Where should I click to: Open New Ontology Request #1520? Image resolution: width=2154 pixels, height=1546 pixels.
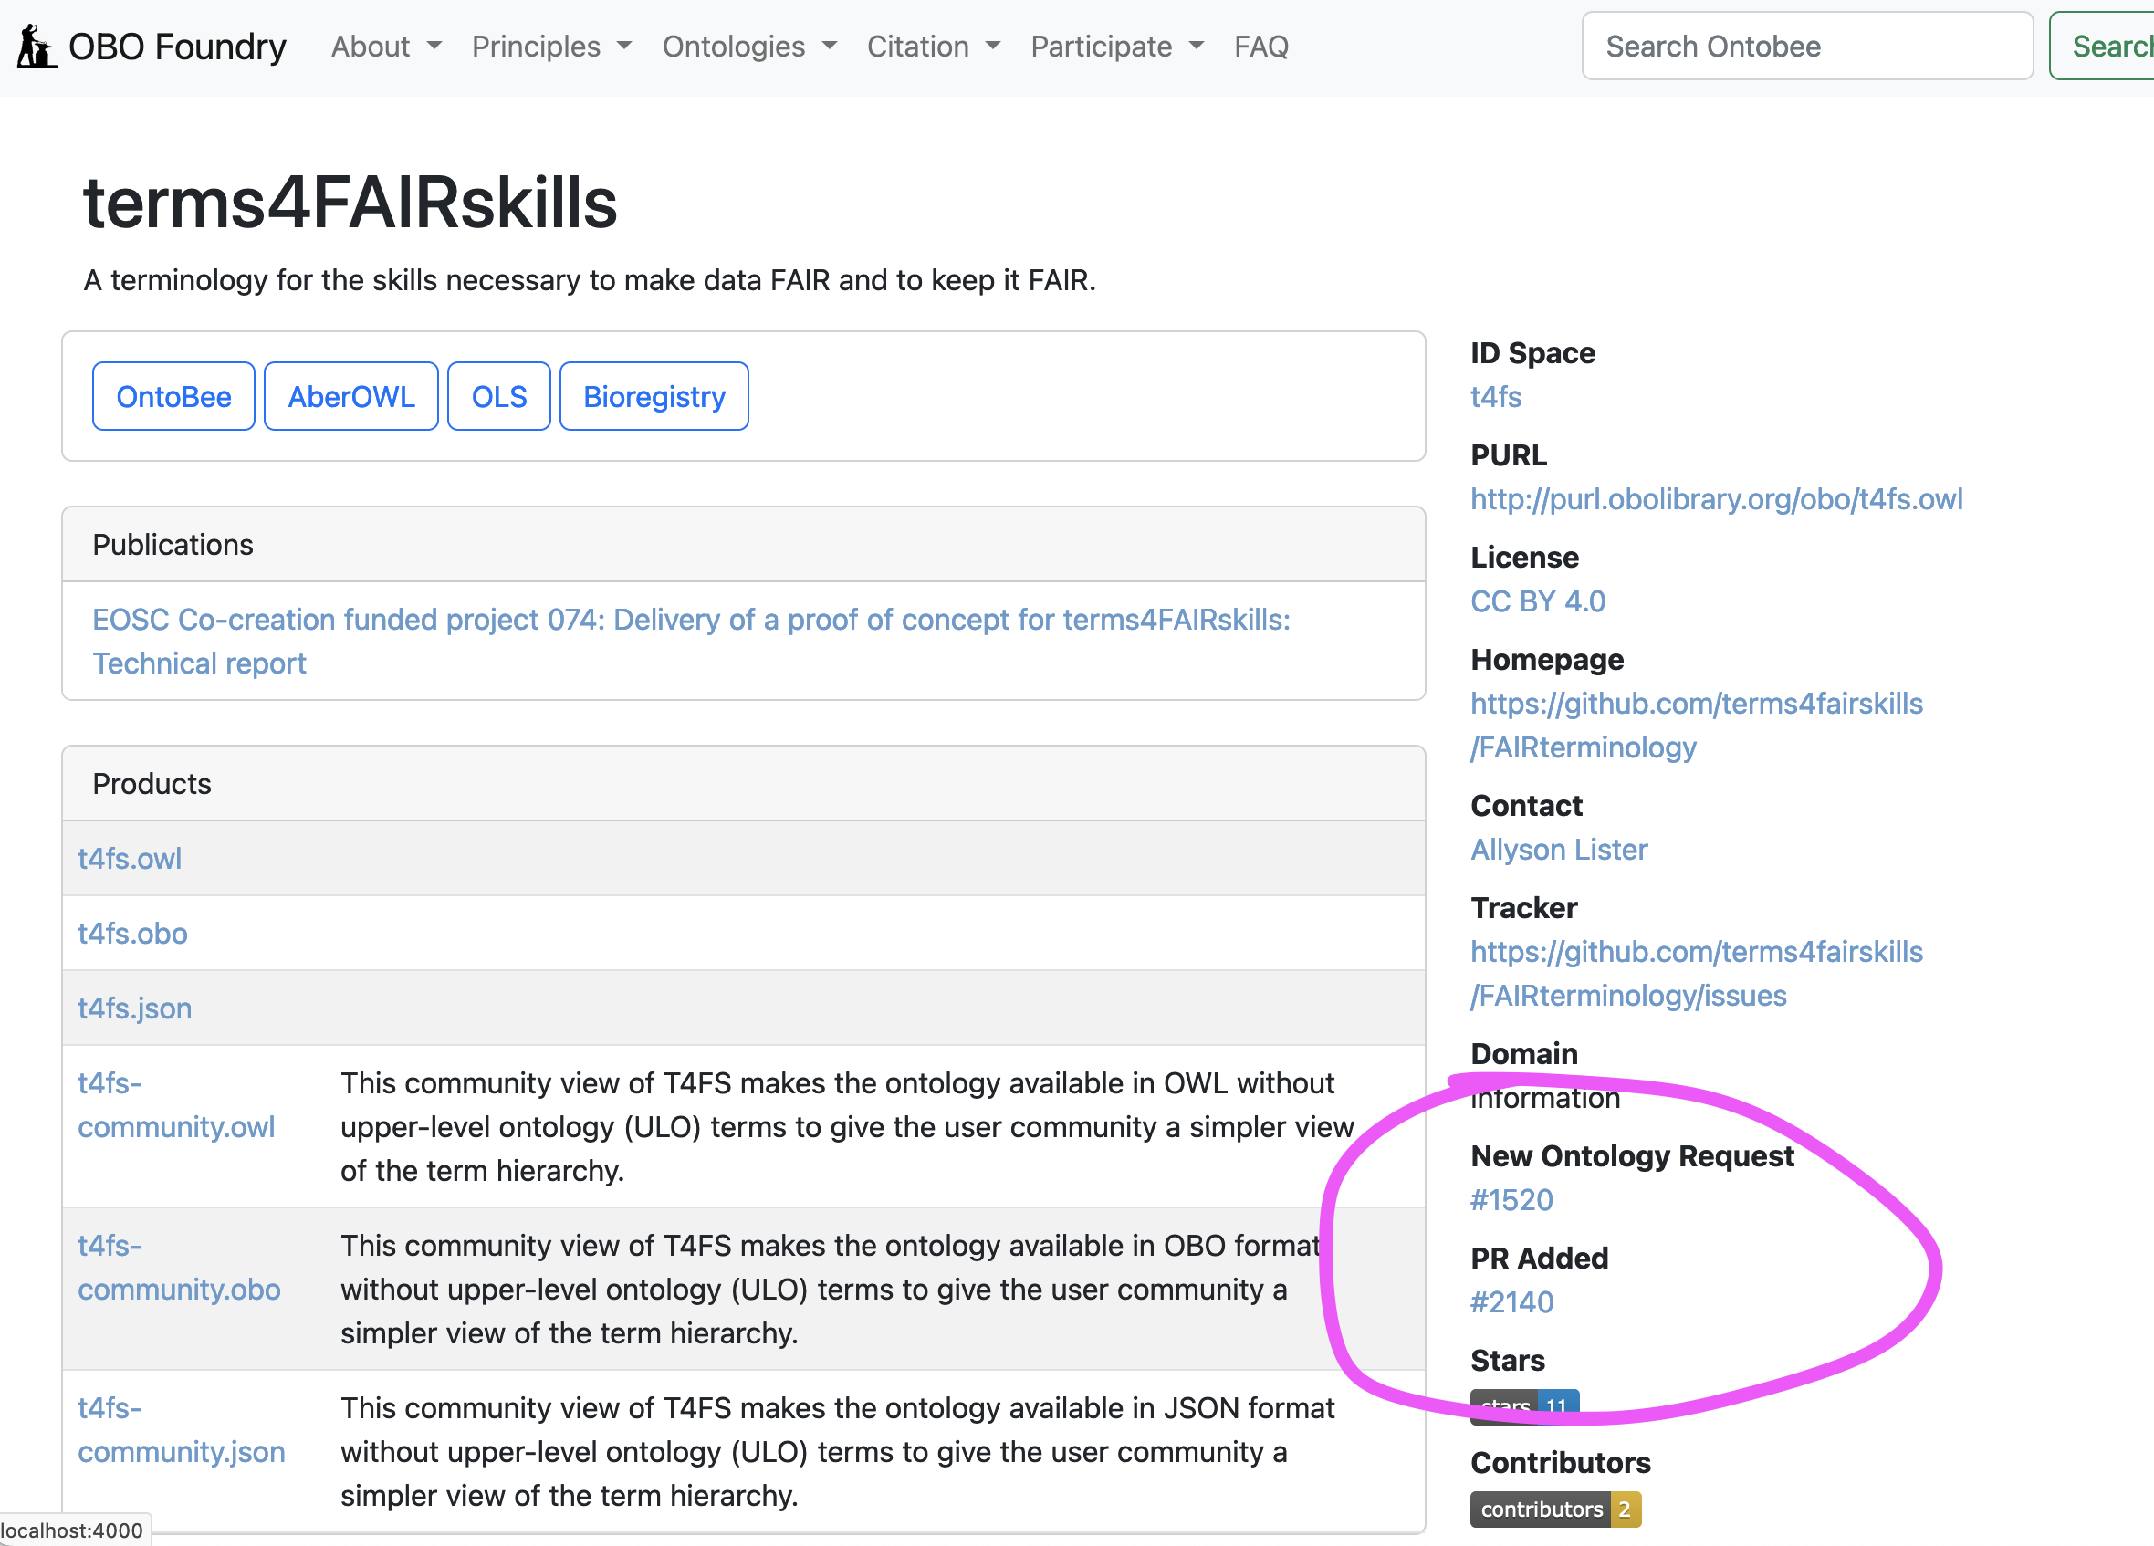point(1511,1199)
